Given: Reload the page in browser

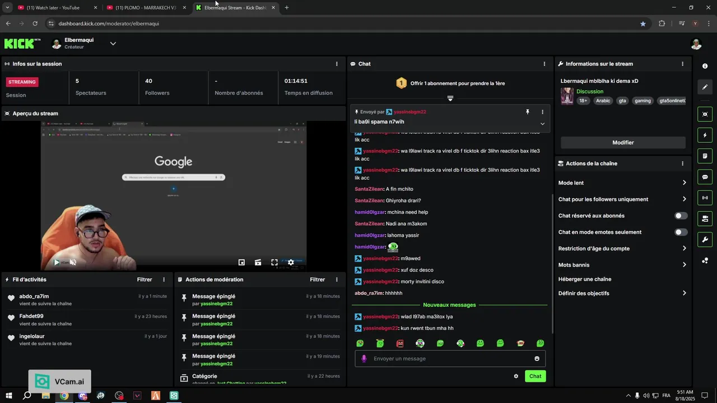Looking at the screenshot, I should pyautogui.click(x=35, y=24).
